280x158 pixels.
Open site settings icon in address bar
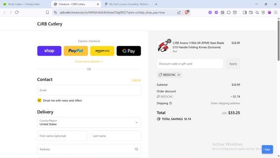pyautogui.click(x=55, y=12)
